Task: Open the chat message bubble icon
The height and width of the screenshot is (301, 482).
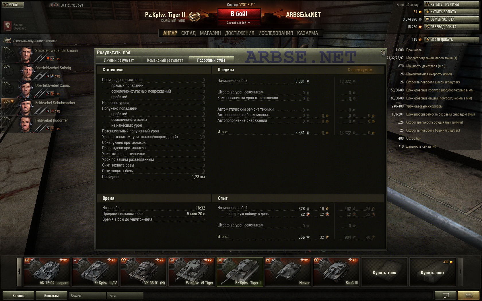Action: [446, 295]
